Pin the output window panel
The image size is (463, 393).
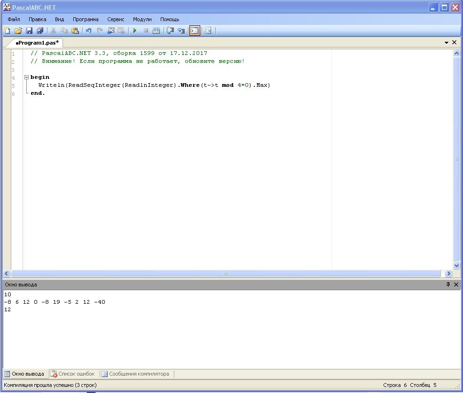[x=448, y=285]
